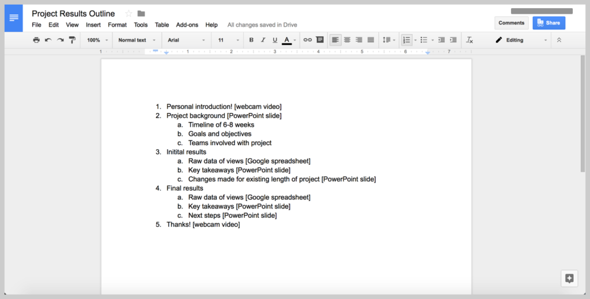This screenshot has width=590, height=299.
Task: Open the Format menu
Action: [x=118, y=25]
